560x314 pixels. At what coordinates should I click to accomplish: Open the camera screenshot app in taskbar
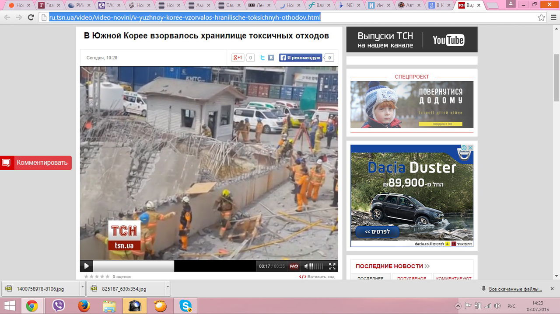135,306
